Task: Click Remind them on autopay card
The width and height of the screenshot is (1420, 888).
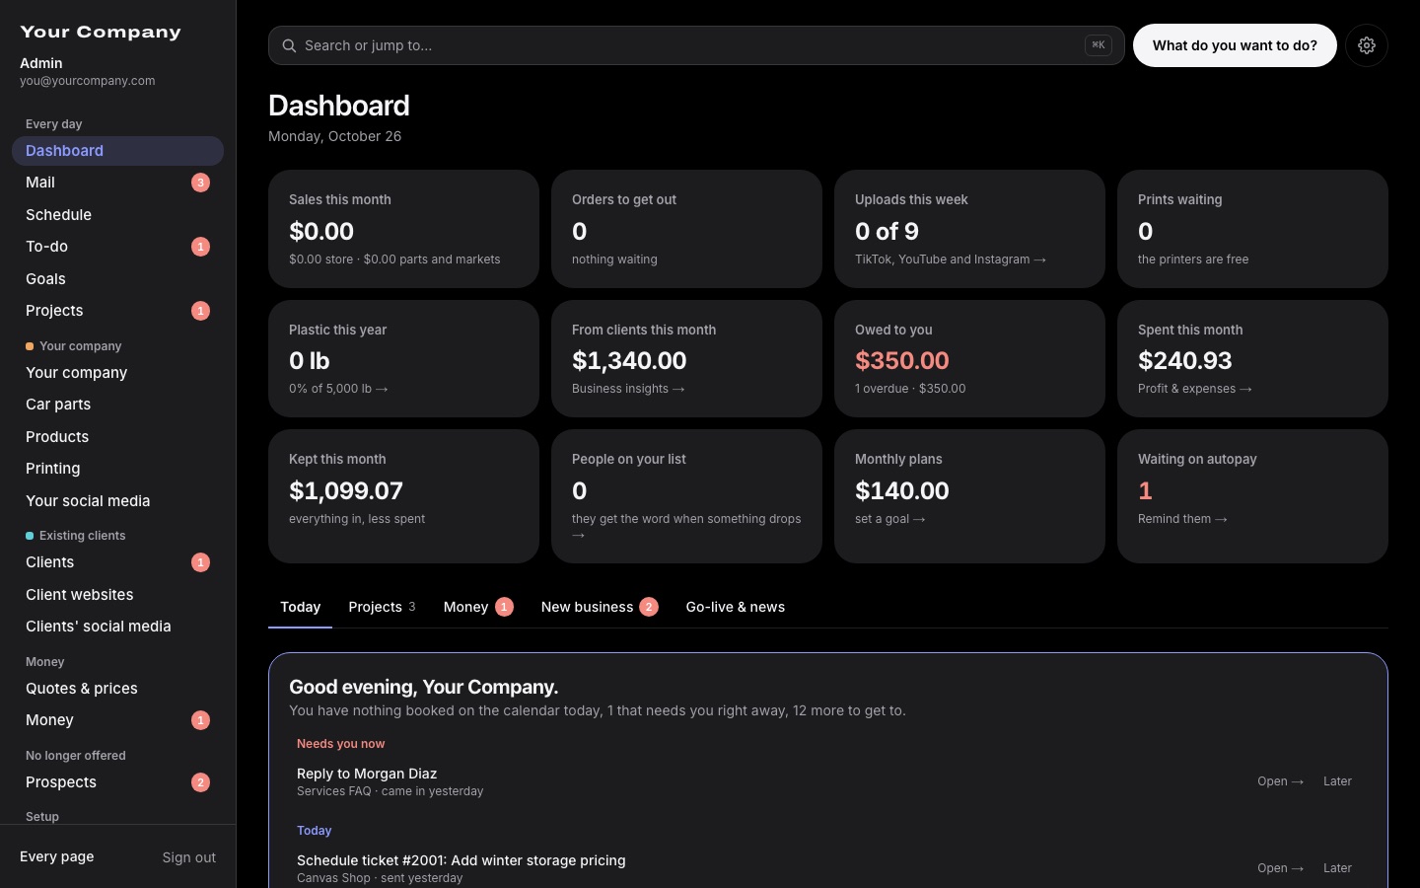Action: pos(1182,519)
